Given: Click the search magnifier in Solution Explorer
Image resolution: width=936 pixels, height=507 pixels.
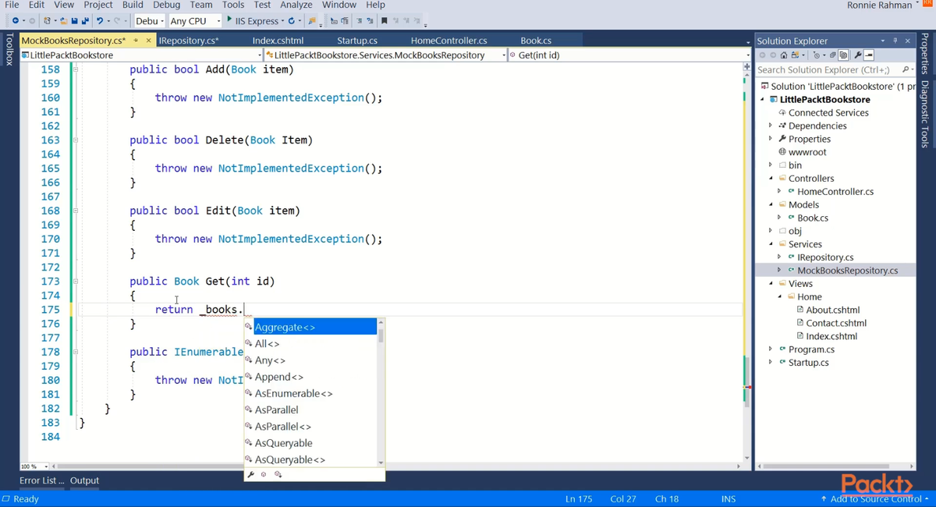Looking at the screenshot, I should pyautogui.click(x=904, y=69).
